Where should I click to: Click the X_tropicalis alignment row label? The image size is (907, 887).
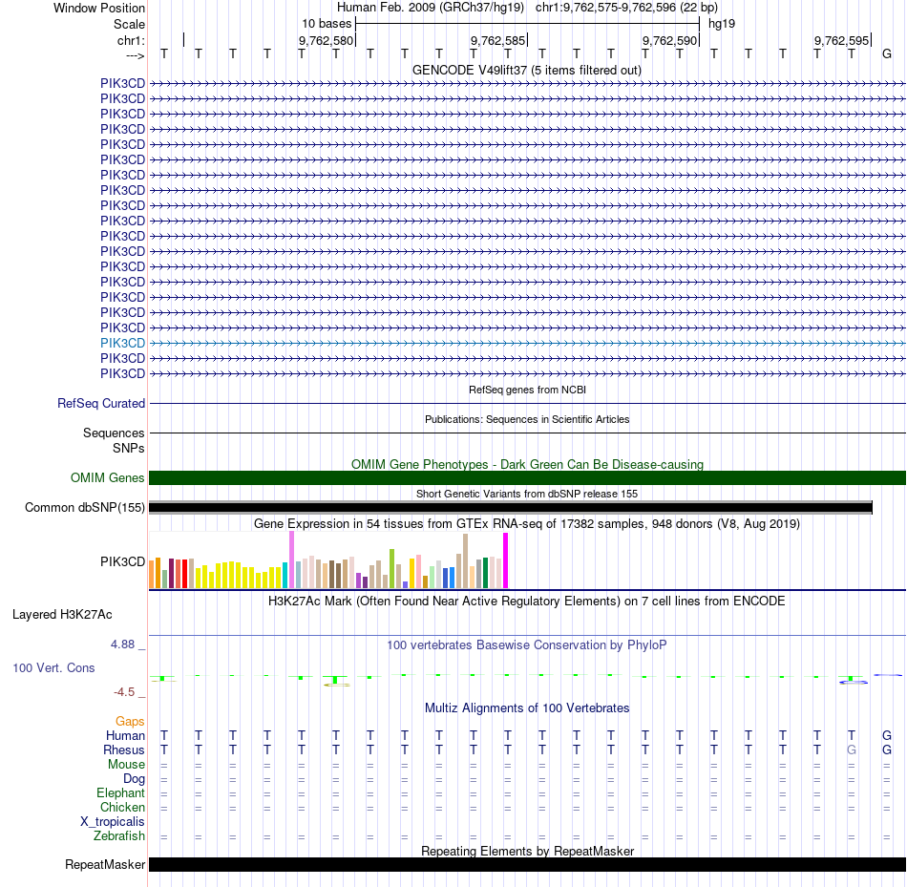tap(113, 822)
